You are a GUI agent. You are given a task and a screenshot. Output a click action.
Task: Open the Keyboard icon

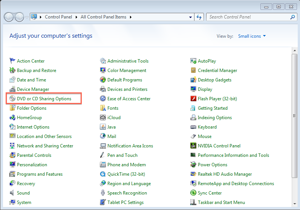coord(193,127)
